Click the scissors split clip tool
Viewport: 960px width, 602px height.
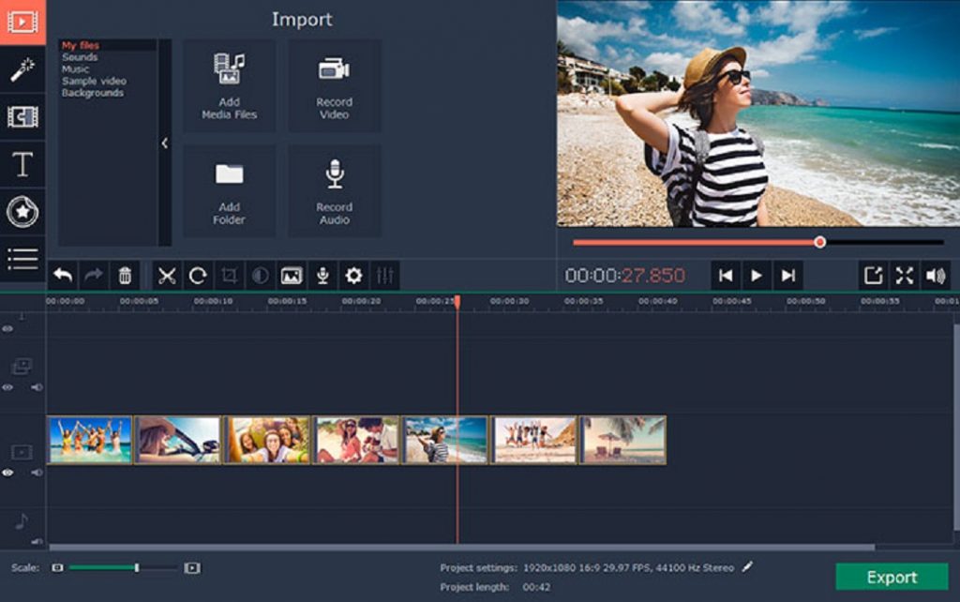click(167, 276)
